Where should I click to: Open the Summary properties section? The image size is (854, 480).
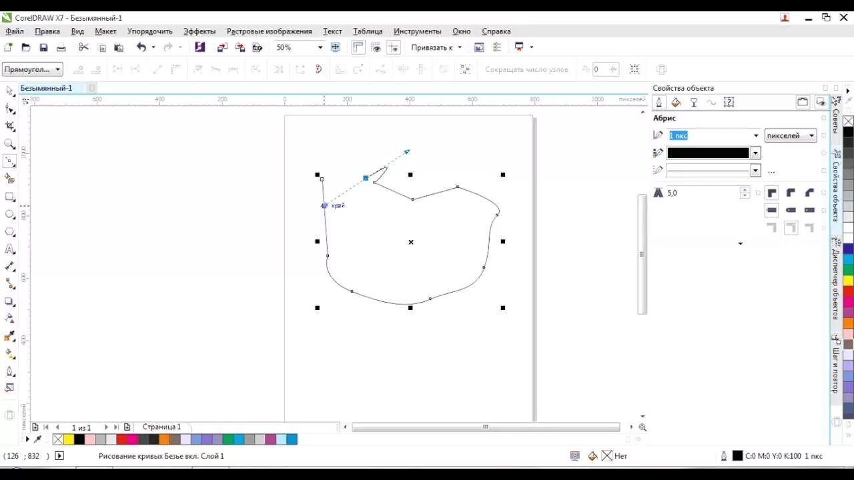pos(729,102)
